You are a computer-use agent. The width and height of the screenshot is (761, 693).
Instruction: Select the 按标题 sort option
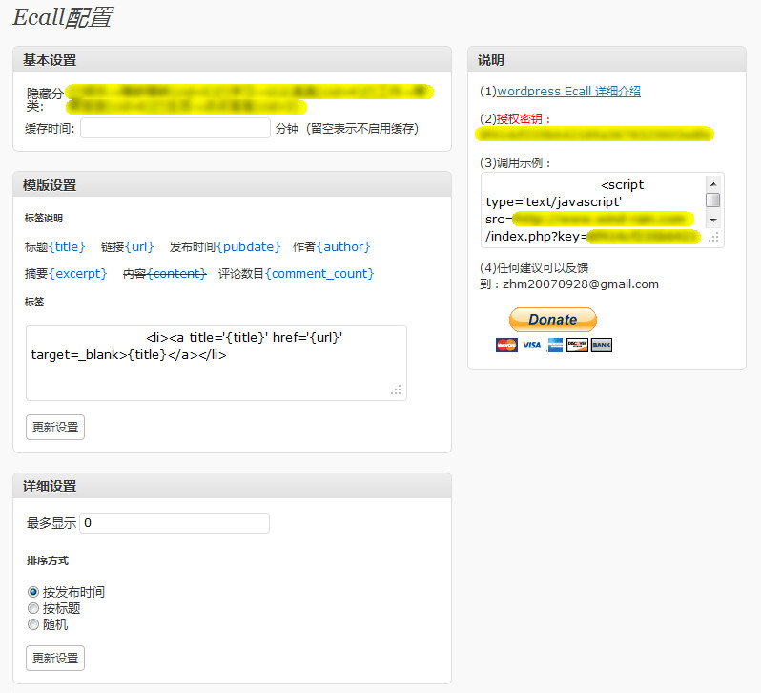33,608
